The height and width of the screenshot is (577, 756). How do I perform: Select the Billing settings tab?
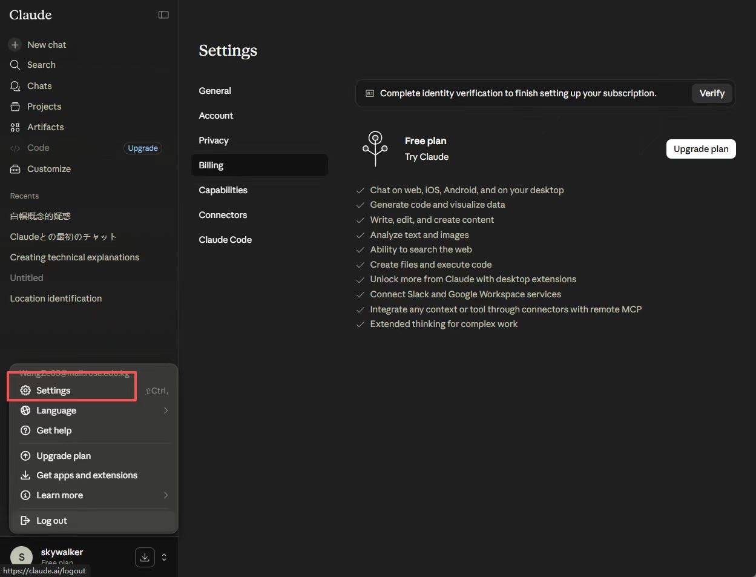tap(260, 165)
